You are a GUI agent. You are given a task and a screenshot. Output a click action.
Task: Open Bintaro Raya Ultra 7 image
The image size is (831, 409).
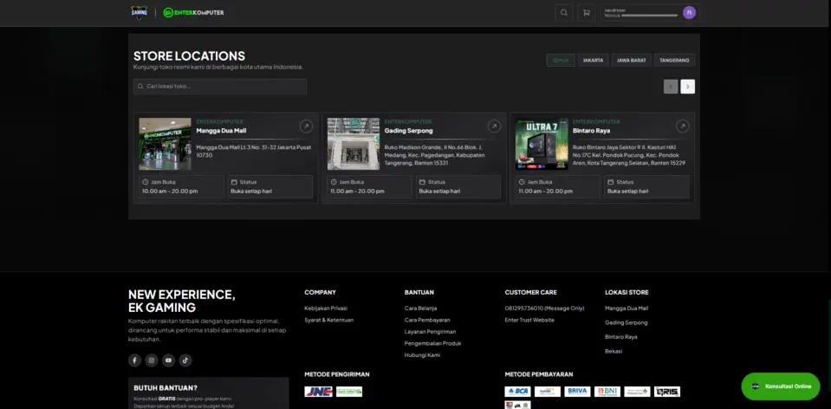pos(542,144)
